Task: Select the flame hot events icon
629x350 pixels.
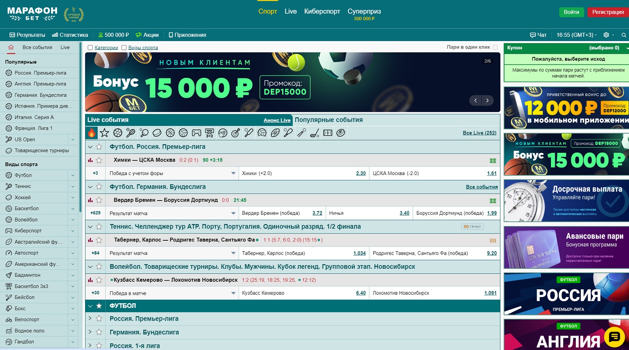Action: tap(91, 133)
